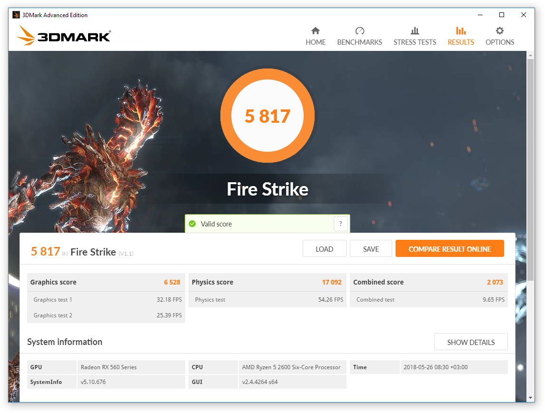Close the 3DMark window
This screenshot has width=545, height=413.
tap(524, 15)
